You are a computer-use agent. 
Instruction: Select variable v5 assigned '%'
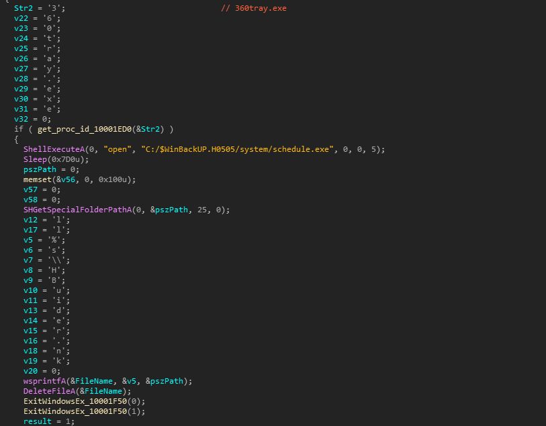(28, 240)
